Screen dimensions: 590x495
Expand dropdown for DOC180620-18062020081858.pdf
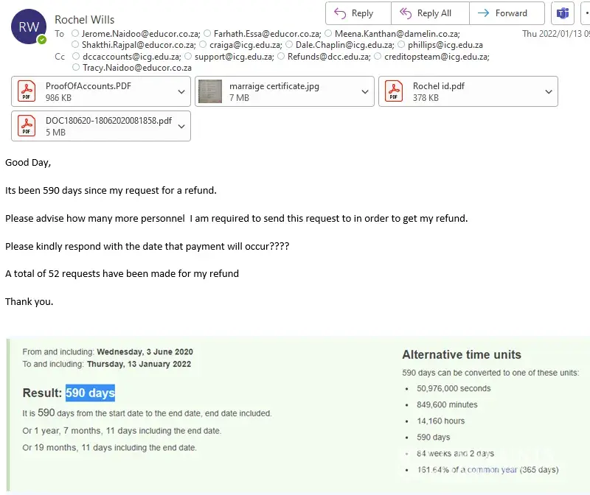pyautogui.click(x=181, y=126)
